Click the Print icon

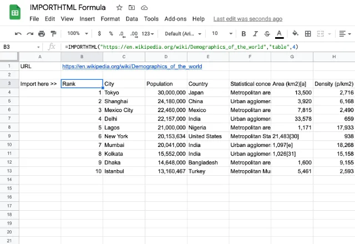click(x=42, y=34)
